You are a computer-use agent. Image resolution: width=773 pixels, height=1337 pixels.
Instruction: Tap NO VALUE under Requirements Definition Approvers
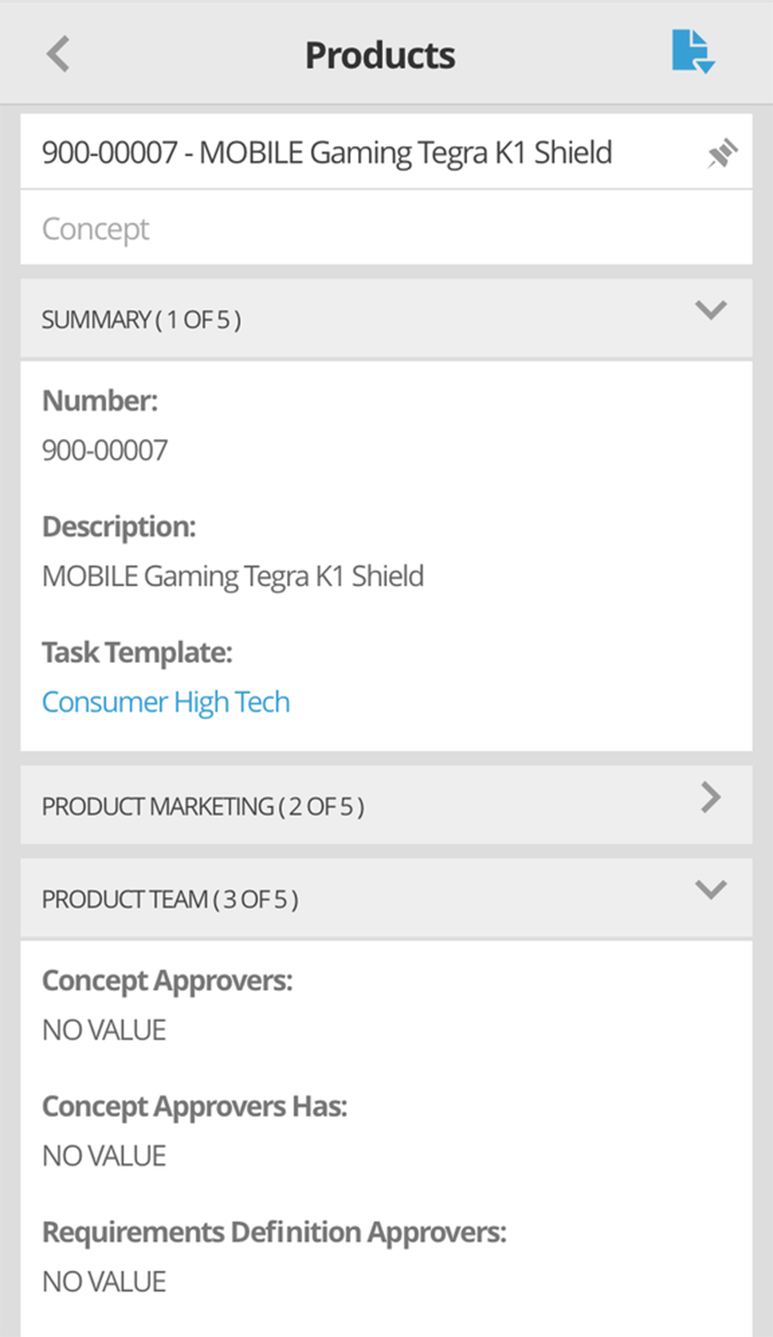104,1282
